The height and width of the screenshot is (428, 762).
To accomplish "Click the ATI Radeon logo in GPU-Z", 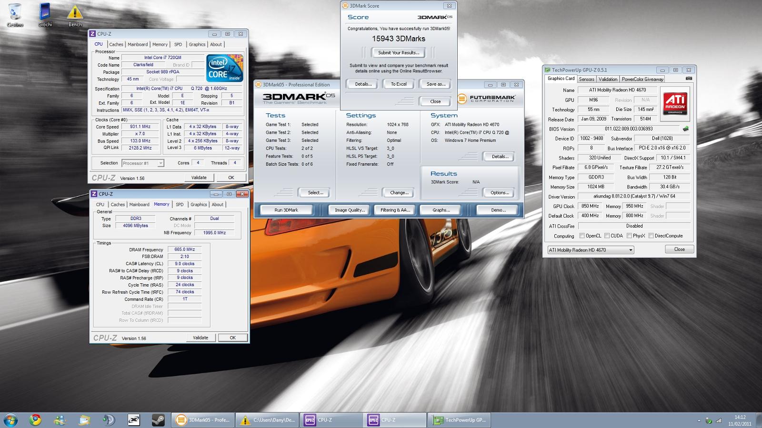I will [675, 103].
